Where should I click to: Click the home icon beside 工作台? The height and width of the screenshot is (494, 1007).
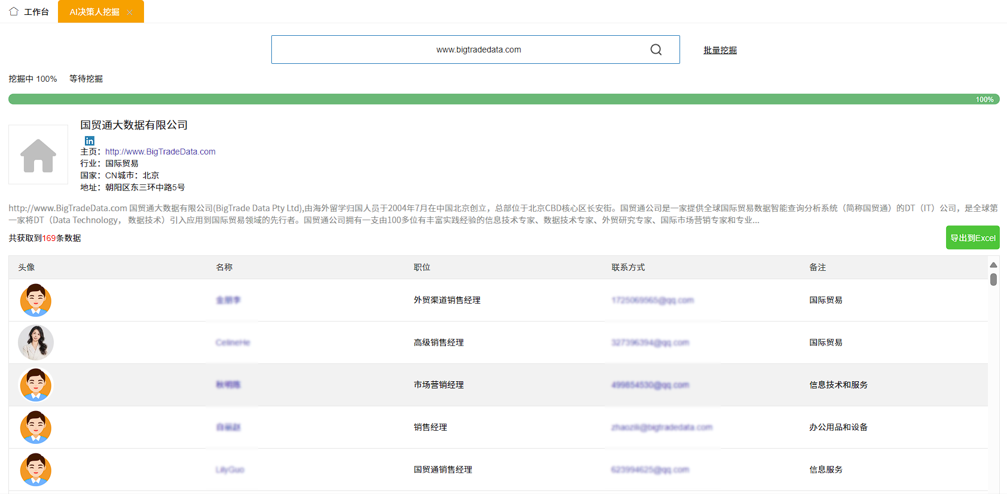(x=14, y=11)
